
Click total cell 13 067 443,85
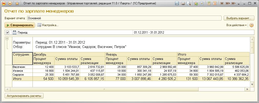(211, 79)
